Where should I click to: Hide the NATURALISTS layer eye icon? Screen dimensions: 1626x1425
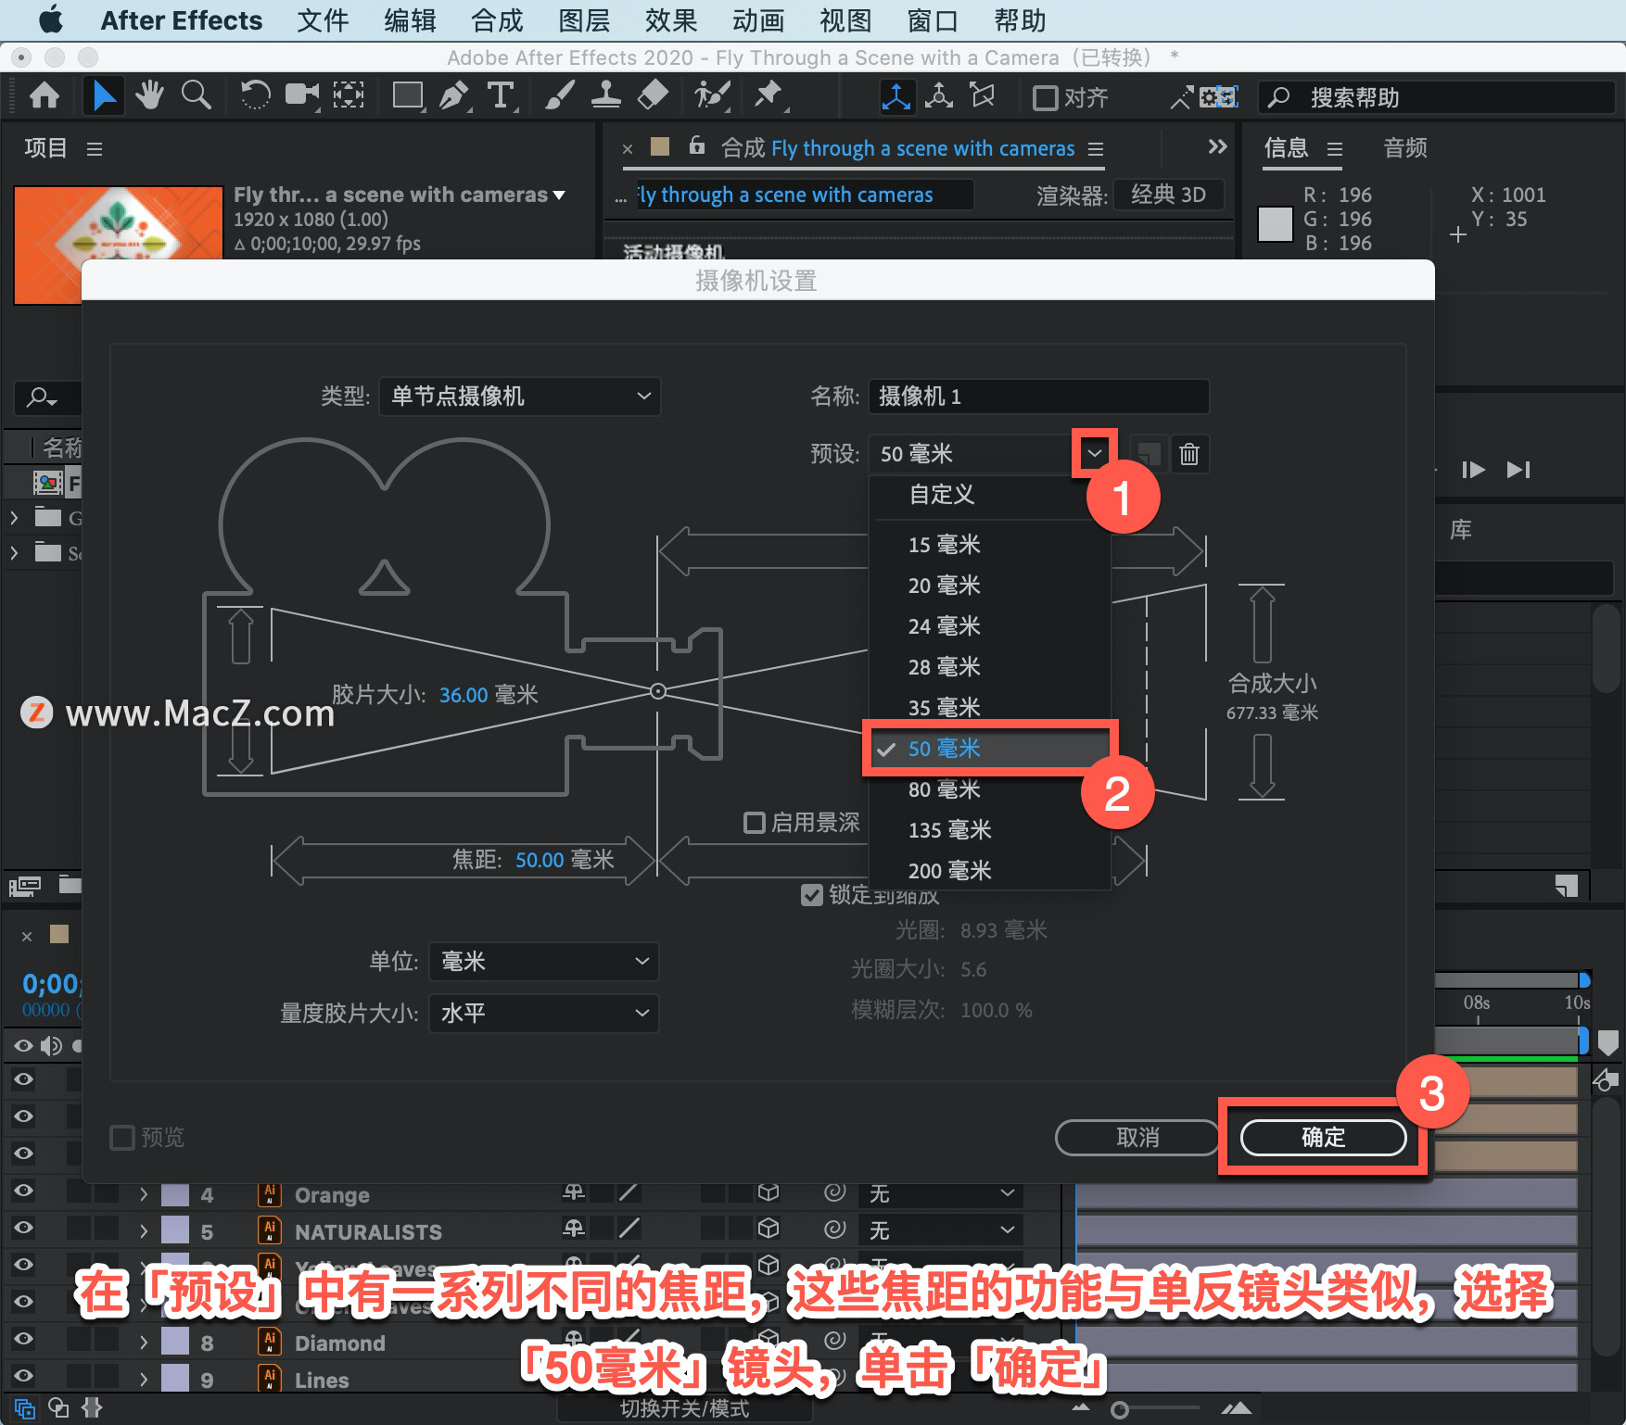pos(23,1228)
